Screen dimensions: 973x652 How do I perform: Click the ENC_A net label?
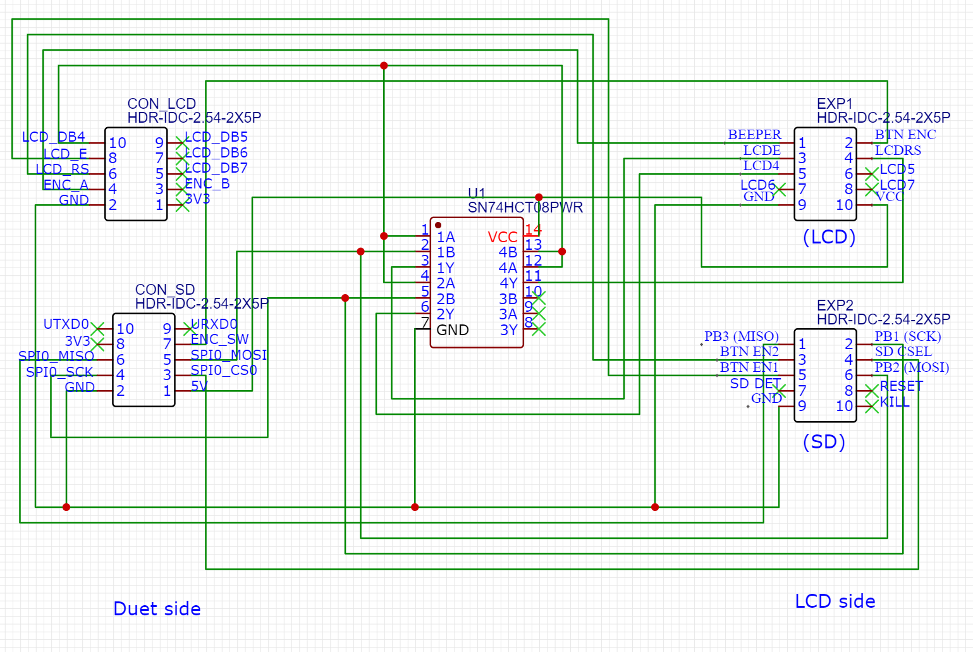pyautogui.click(x=66, y=185)
